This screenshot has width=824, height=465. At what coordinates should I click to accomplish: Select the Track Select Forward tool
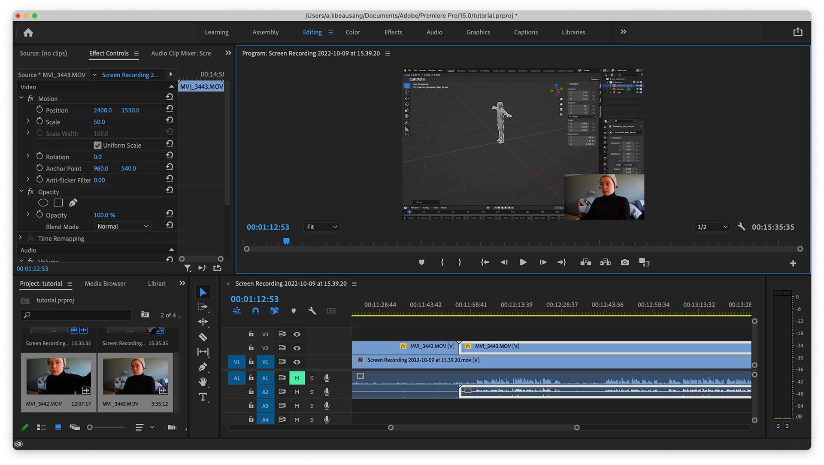(x=203, y=307)
